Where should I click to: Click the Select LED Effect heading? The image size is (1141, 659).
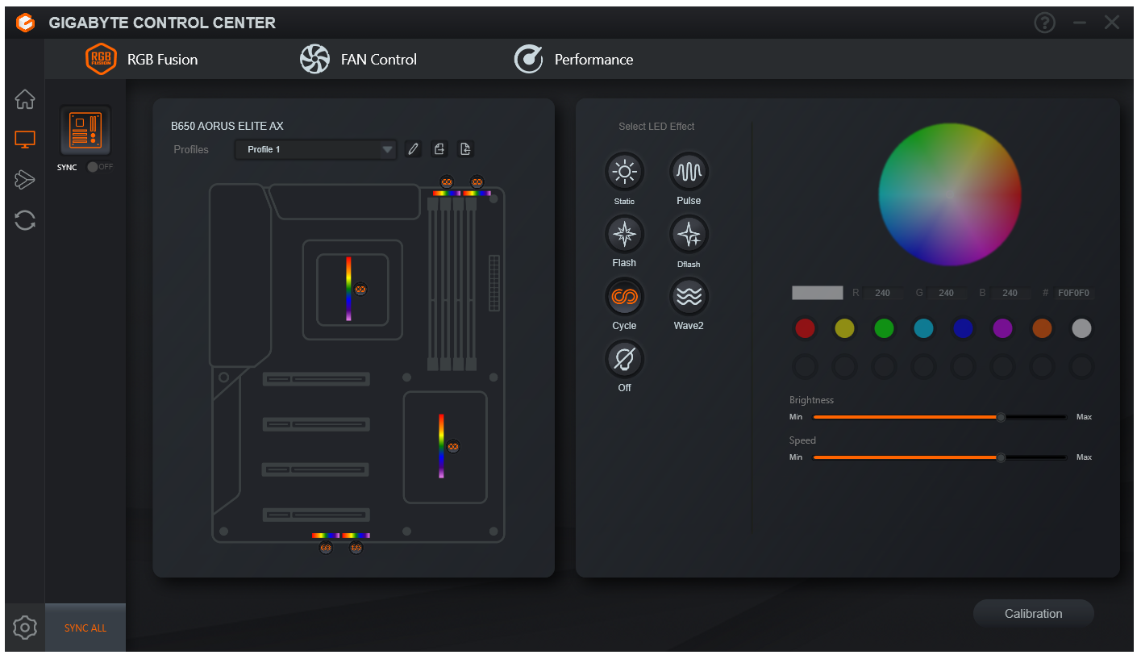pos(656,127)
